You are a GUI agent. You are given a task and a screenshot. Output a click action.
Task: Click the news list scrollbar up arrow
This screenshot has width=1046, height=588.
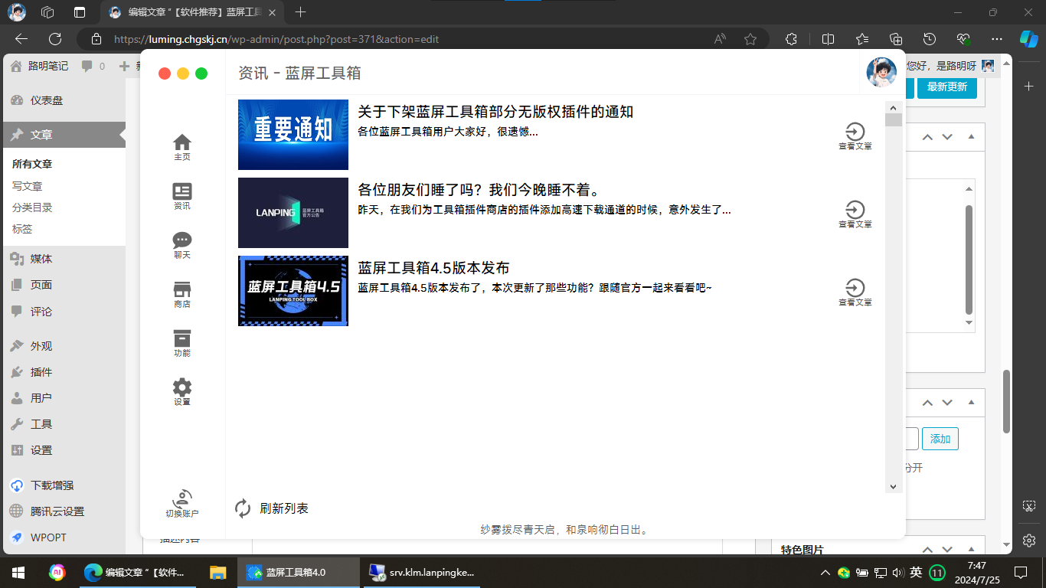tap(893, 107)
